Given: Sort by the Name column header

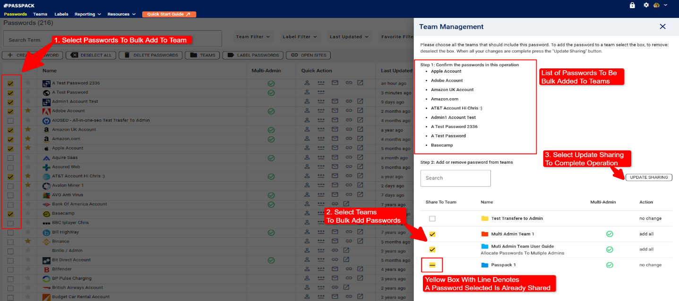Looking at the screenshot, I should (50, 71).
